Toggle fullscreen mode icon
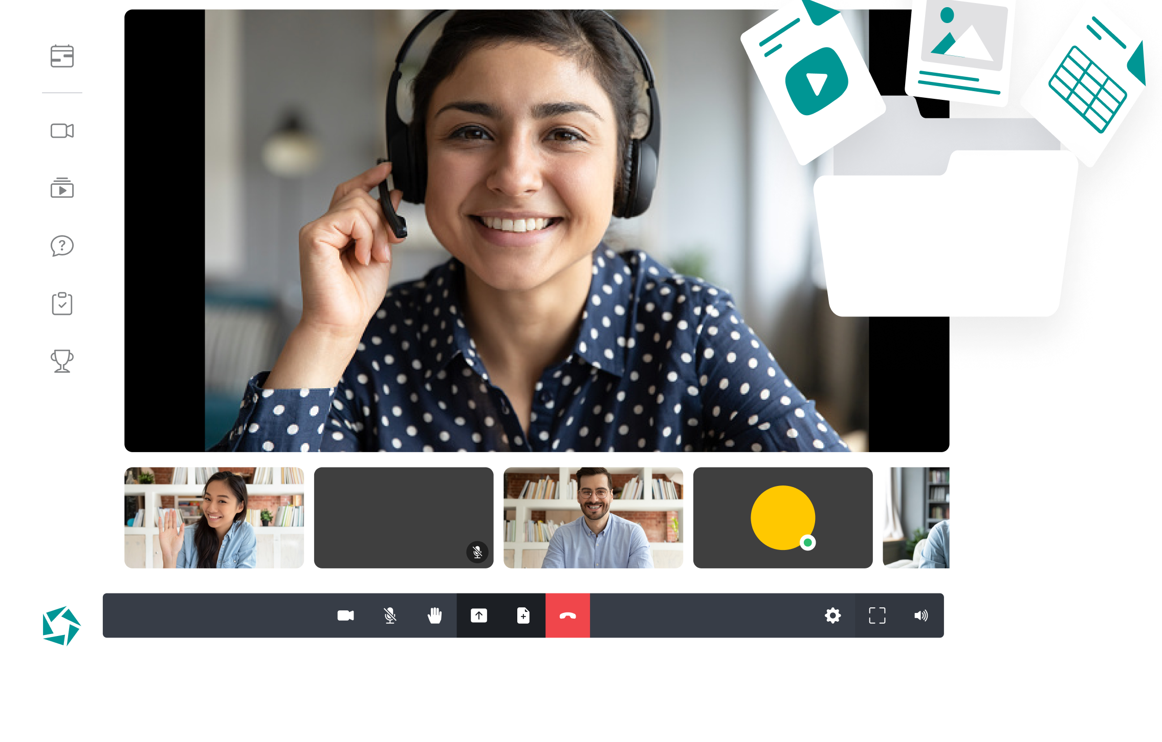 point(877,616)
